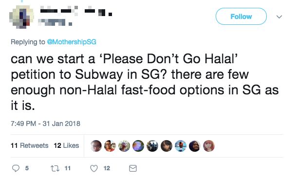Open direct message envelope icon
The width and height of the screenshot is (297, 179).
tap(133, 168)
